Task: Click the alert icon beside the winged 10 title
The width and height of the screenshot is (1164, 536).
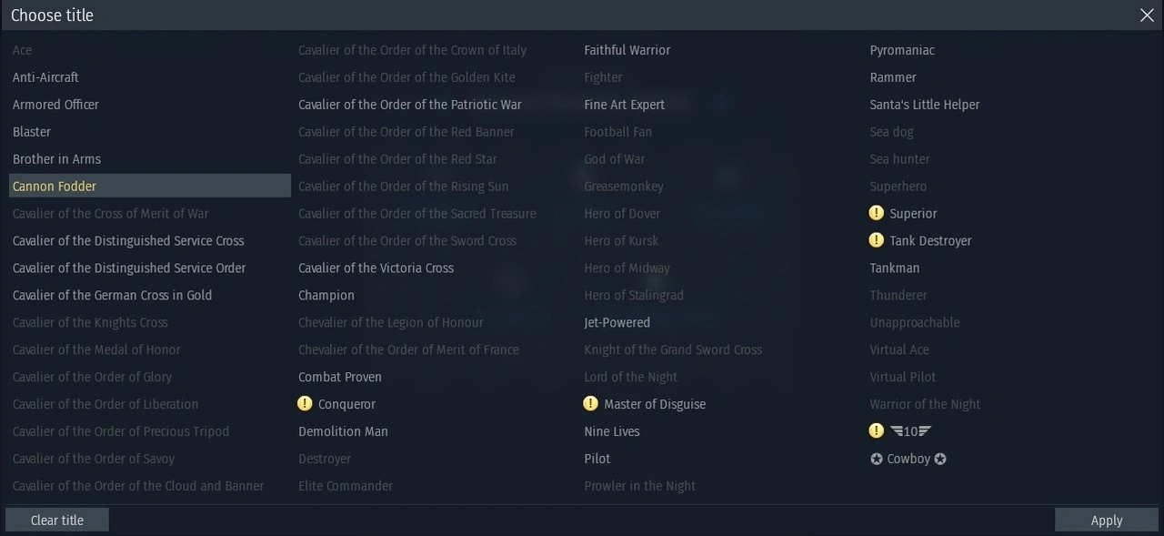Action: [x=877, y=431]
